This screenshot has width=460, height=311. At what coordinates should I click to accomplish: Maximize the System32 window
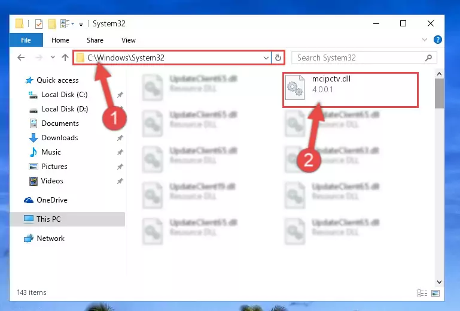tap(403, 23)
